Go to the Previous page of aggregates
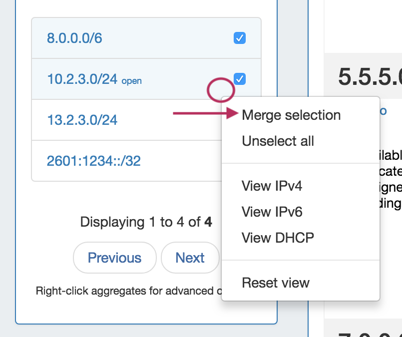This screenshot has width=402, height=337. click(114, 258)
